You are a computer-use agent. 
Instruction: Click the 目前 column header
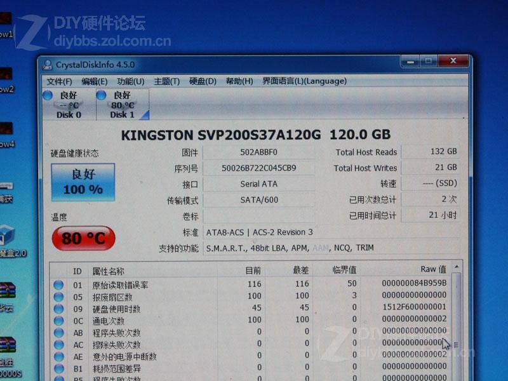point(241,271)
